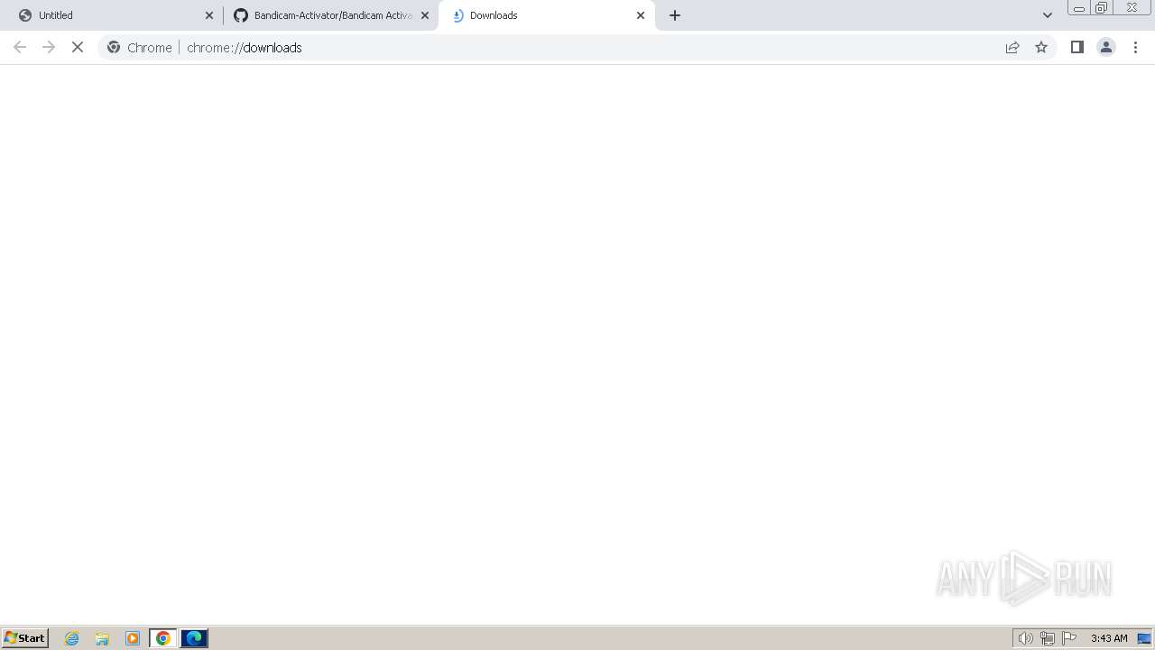Stop loading the page
Viewport: 1155px width, 650px height.
click(78, 47)
